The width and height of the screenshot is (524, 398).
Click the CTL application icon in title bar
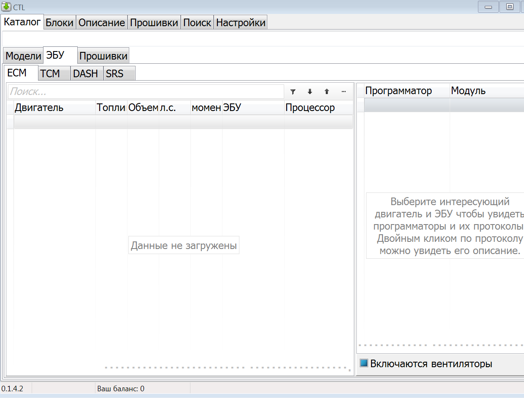tap(6, 7)
